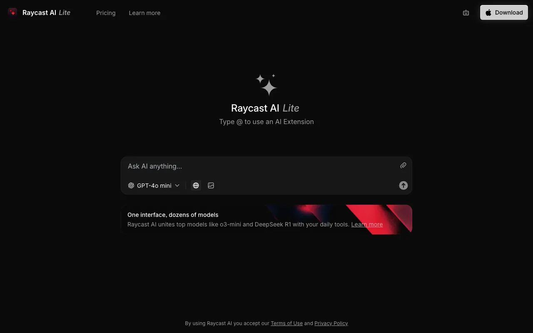Toggle the web search globe icon
Viewport: 533px width, 333px height.
[196, 186]
